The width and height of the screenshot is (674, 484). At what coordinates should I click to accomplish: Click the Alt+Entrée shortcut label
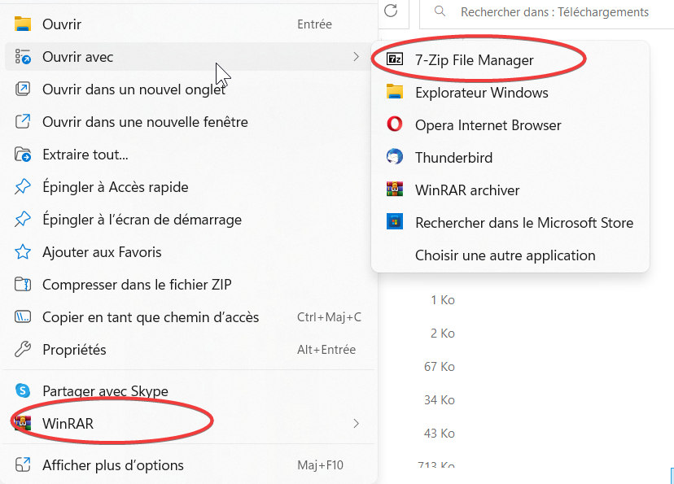click(326, 350)
